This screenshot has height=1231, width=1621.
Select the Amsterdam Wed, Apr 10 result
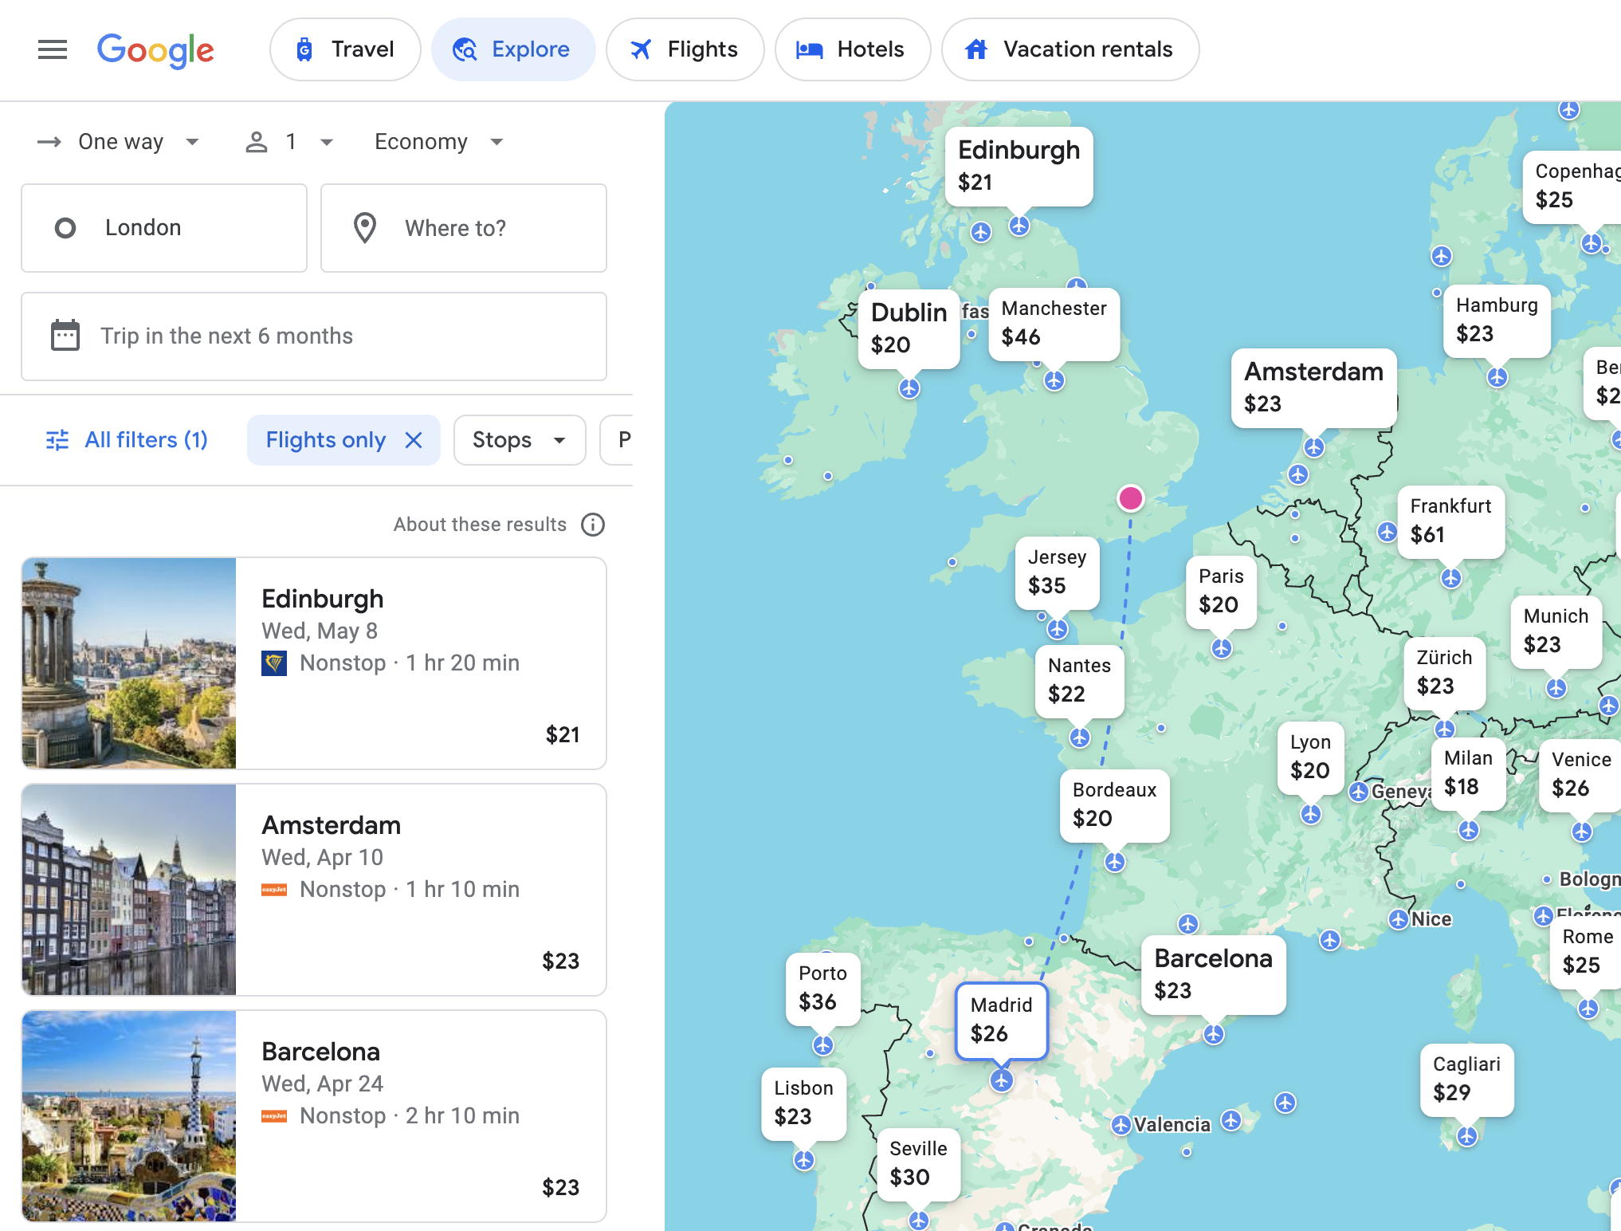(x=314, y=890)
